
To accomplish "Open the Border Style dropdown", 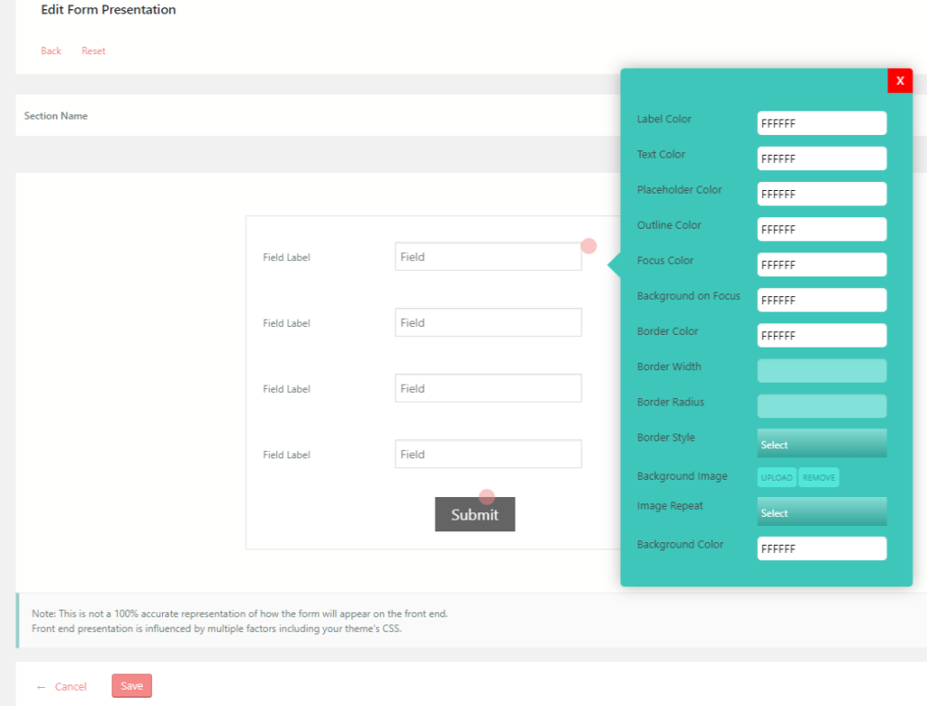I will [821, 444].
